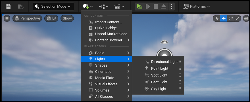
Task: Open the Cinematics clapperboard dropdown
Action: 119,7
